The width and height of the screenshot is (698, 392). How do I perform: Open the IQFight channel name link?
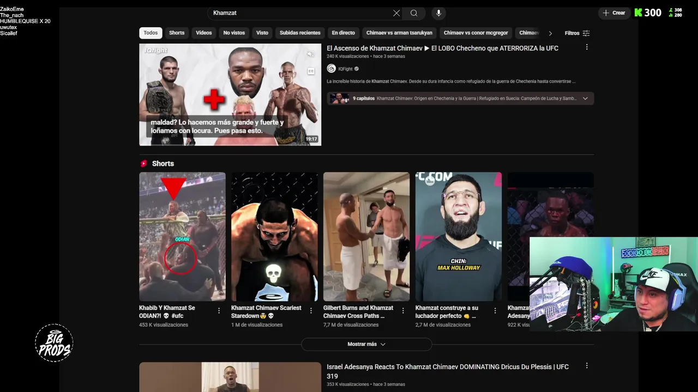coord(346,69)
